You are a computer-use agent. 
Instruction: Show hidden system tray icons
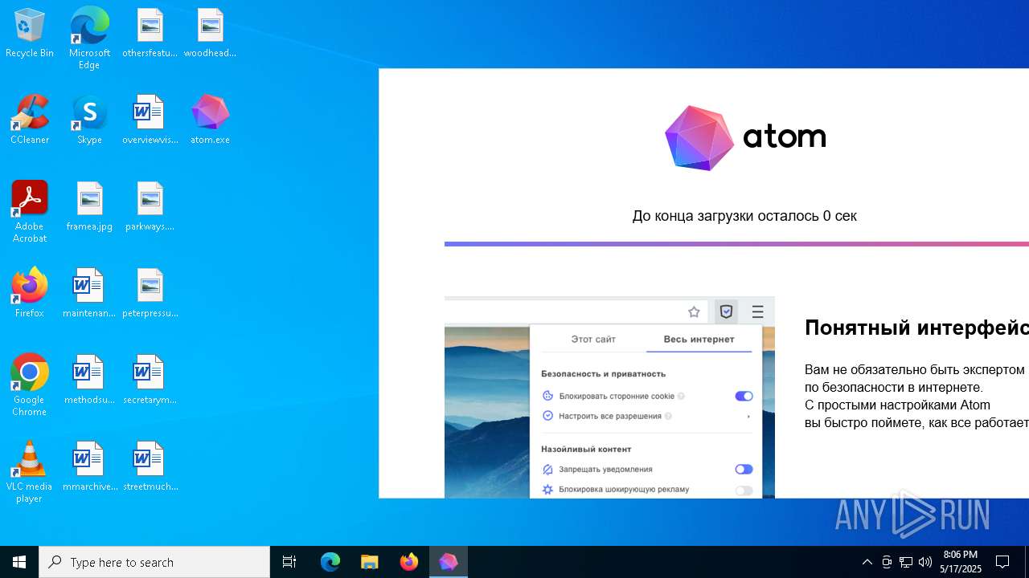coord(867,562)
